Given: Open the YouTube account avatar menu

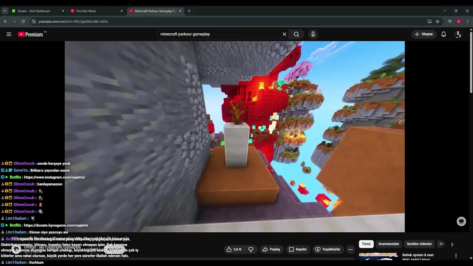Looking at the screenshot, I should click(458, 34).
